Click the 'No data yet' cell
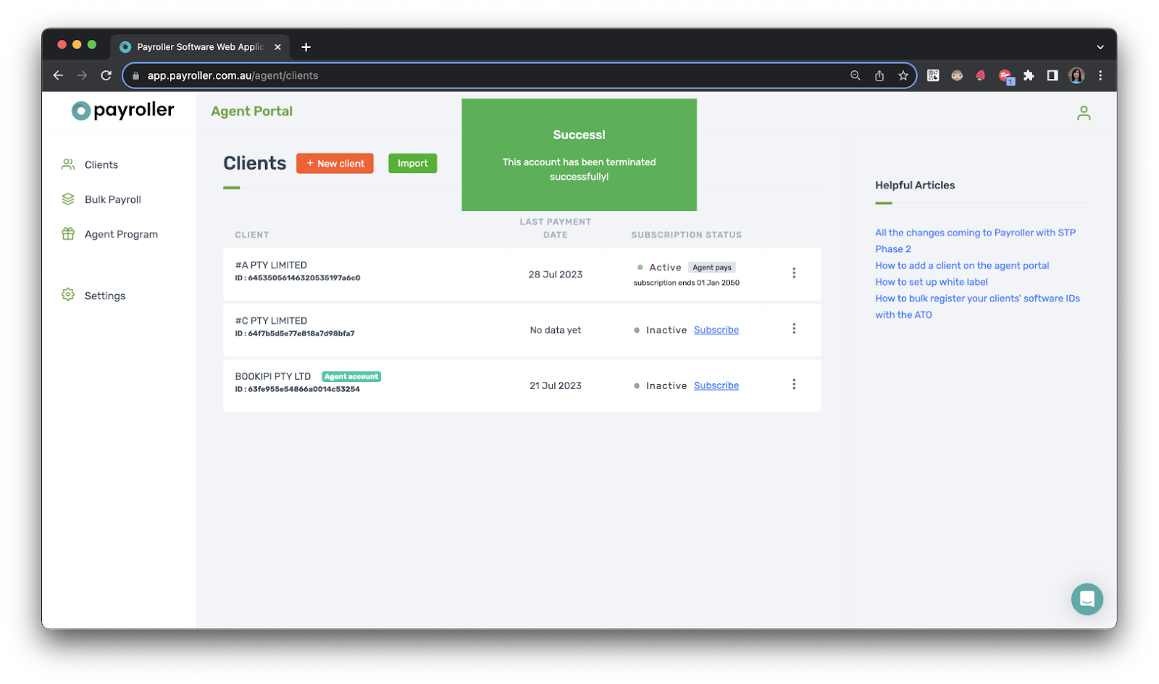The image size is (1159, 684). [555, 330]
